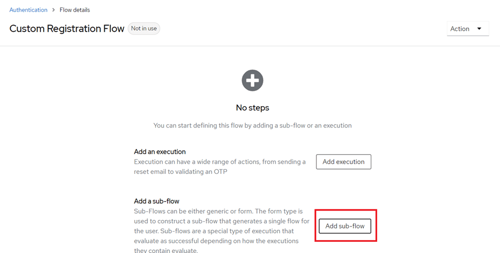The height and width of the screenshot is (253, 500).
Task: Click the word Action in top-right dropdown
Action: pos(460,29)
